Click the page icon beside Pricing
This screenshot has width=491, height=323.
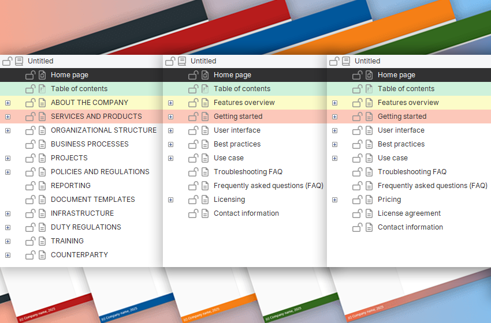click(369, 200)
